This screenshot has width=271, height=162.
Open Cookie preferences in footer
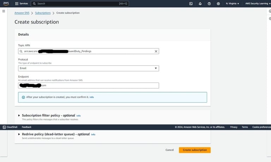(261, 127)
